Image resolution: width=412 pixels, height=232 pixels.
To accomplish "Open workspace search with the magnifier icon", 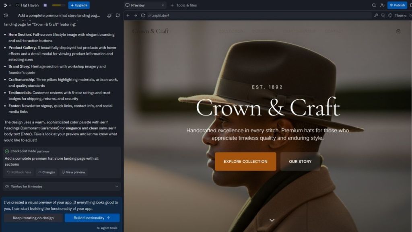I will [374, 5].
